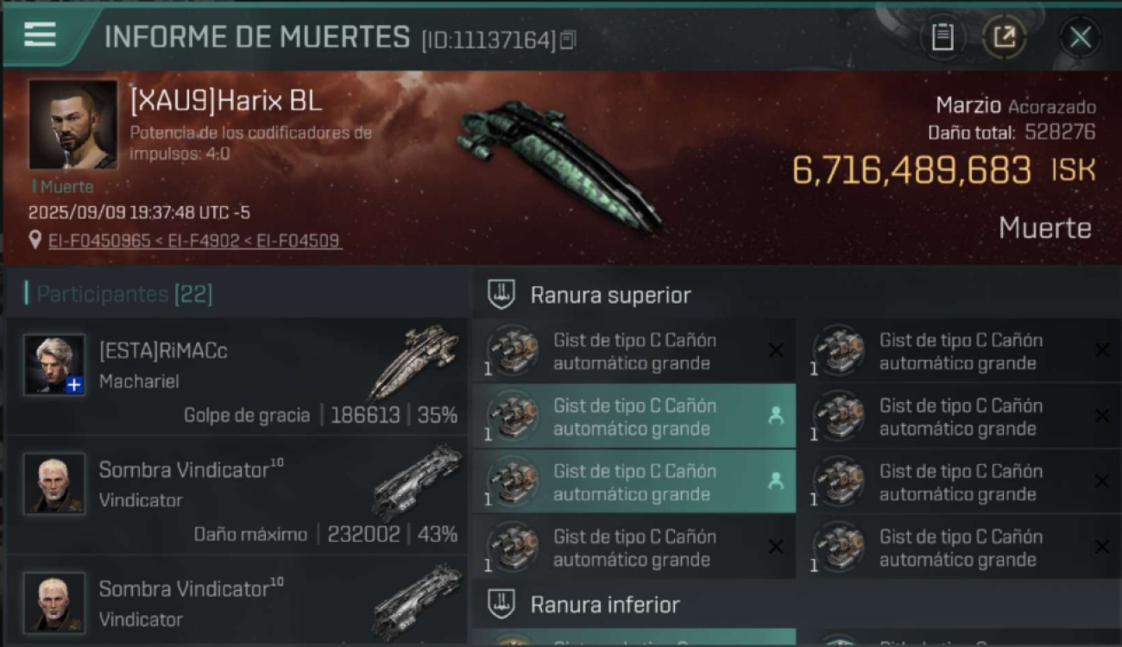Click Harix BL's character portrait
Viewport: 1122px width, 647px height.
click(x=73, y=125)
